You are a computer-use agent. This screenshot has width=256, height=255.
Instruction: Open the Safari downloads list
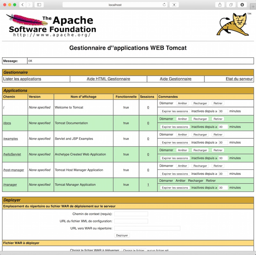(x=242, y=5)
